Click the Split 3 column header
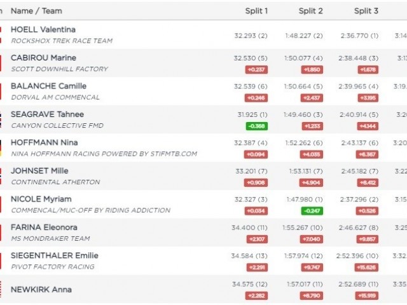 pos(366,11)
